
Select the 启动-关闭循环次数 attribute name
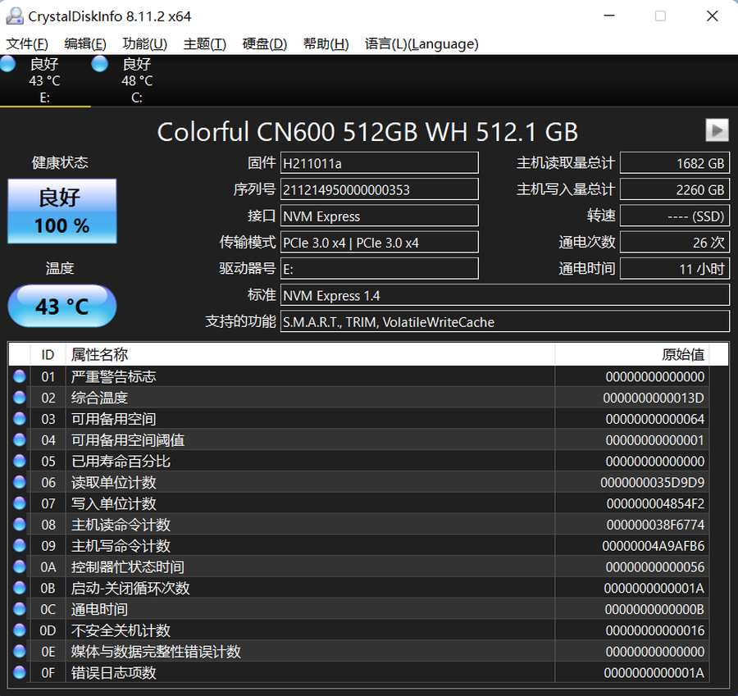130,589
